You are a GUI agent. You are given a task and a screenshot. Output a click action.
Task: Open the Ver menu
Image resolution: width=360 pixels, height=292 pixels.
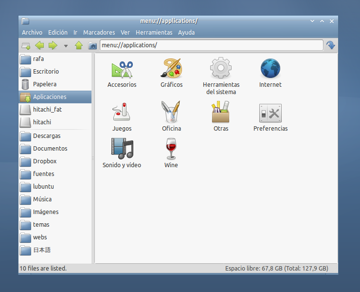pyautogui.click(x=125, y=33)
